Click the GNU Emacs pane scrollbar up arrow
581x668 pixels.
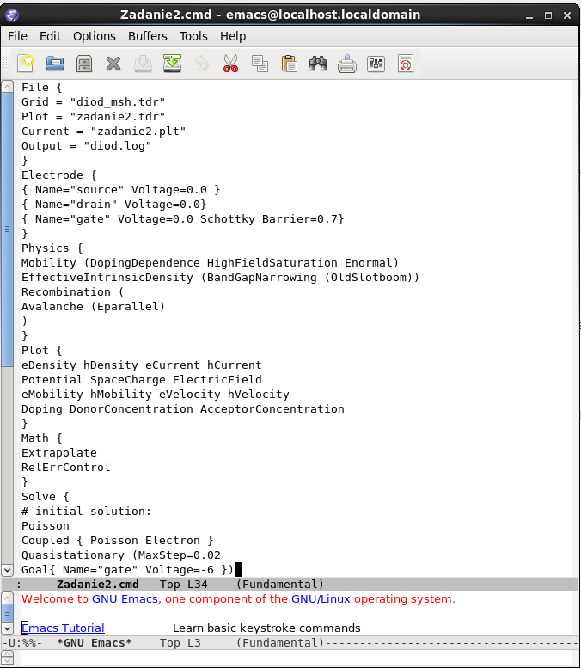point(7,598)
